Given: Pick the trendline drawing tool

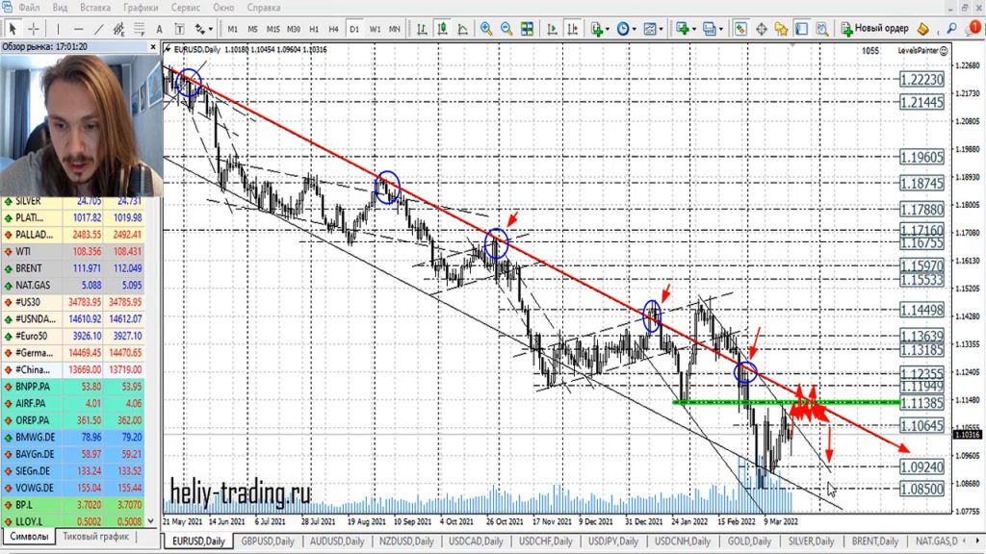Looking at the screenshot, I should [97, 29].
